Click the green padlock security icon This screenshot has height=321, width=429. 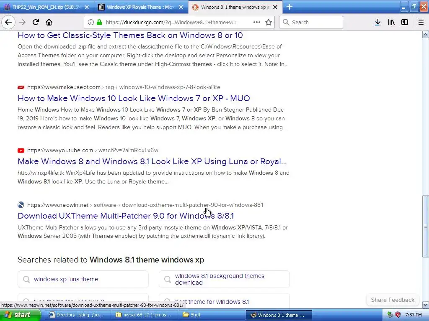[x=99, y=22]
